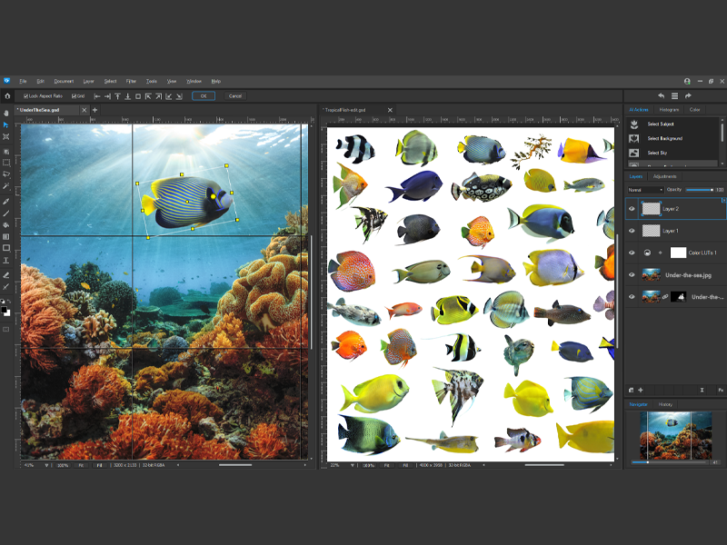The height and width of the screenshot is (545, 727).
Task: Click OK to apply the transform
Action: point(203,95)
